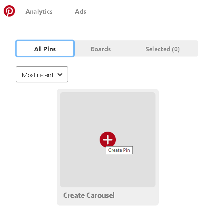Viewport: 213px width, 214px height.
Task: Go to Pinterest home via the logo
Action: pos(9,11)
